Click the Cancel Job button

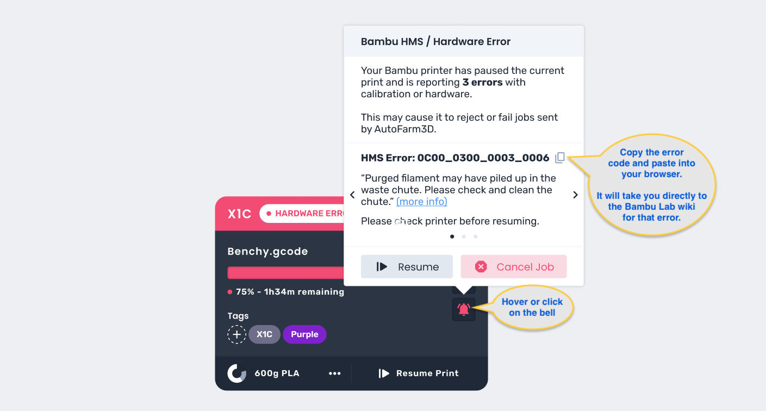514,267
